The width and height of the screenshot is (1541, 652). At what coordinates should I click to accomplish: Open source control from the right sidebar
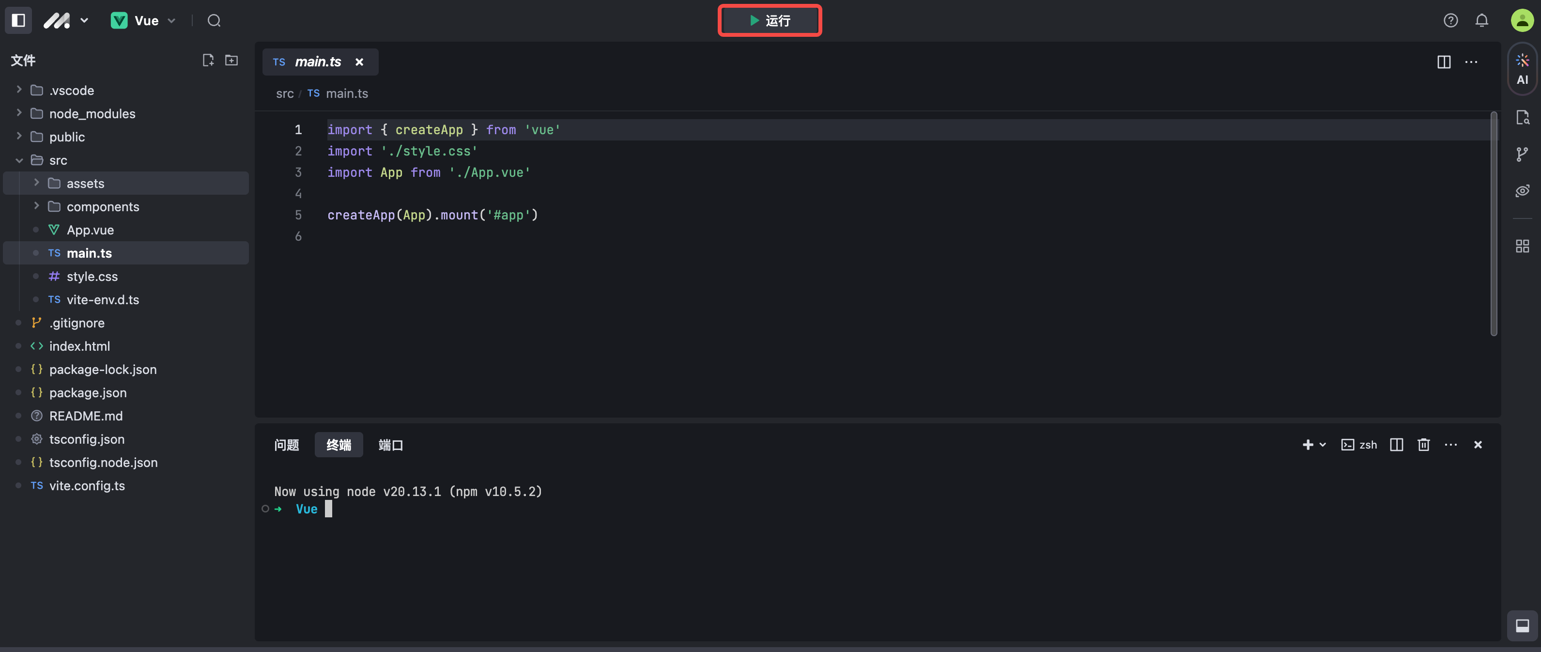1523,154
